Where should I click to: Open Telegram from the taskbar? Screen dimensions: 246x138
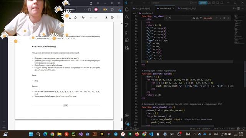pos(116,134)
